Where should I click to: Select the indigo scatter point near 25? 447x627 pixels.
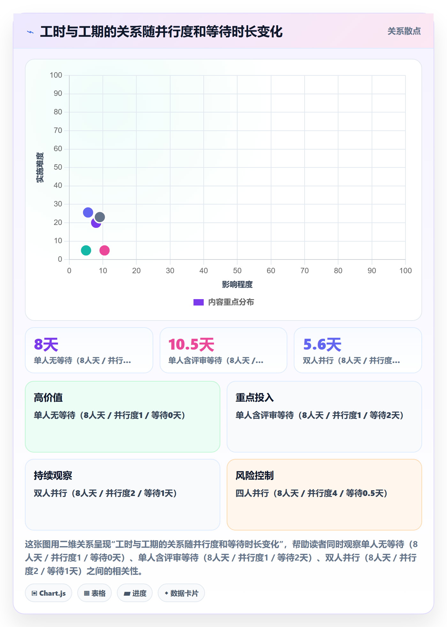pos(88,213)
